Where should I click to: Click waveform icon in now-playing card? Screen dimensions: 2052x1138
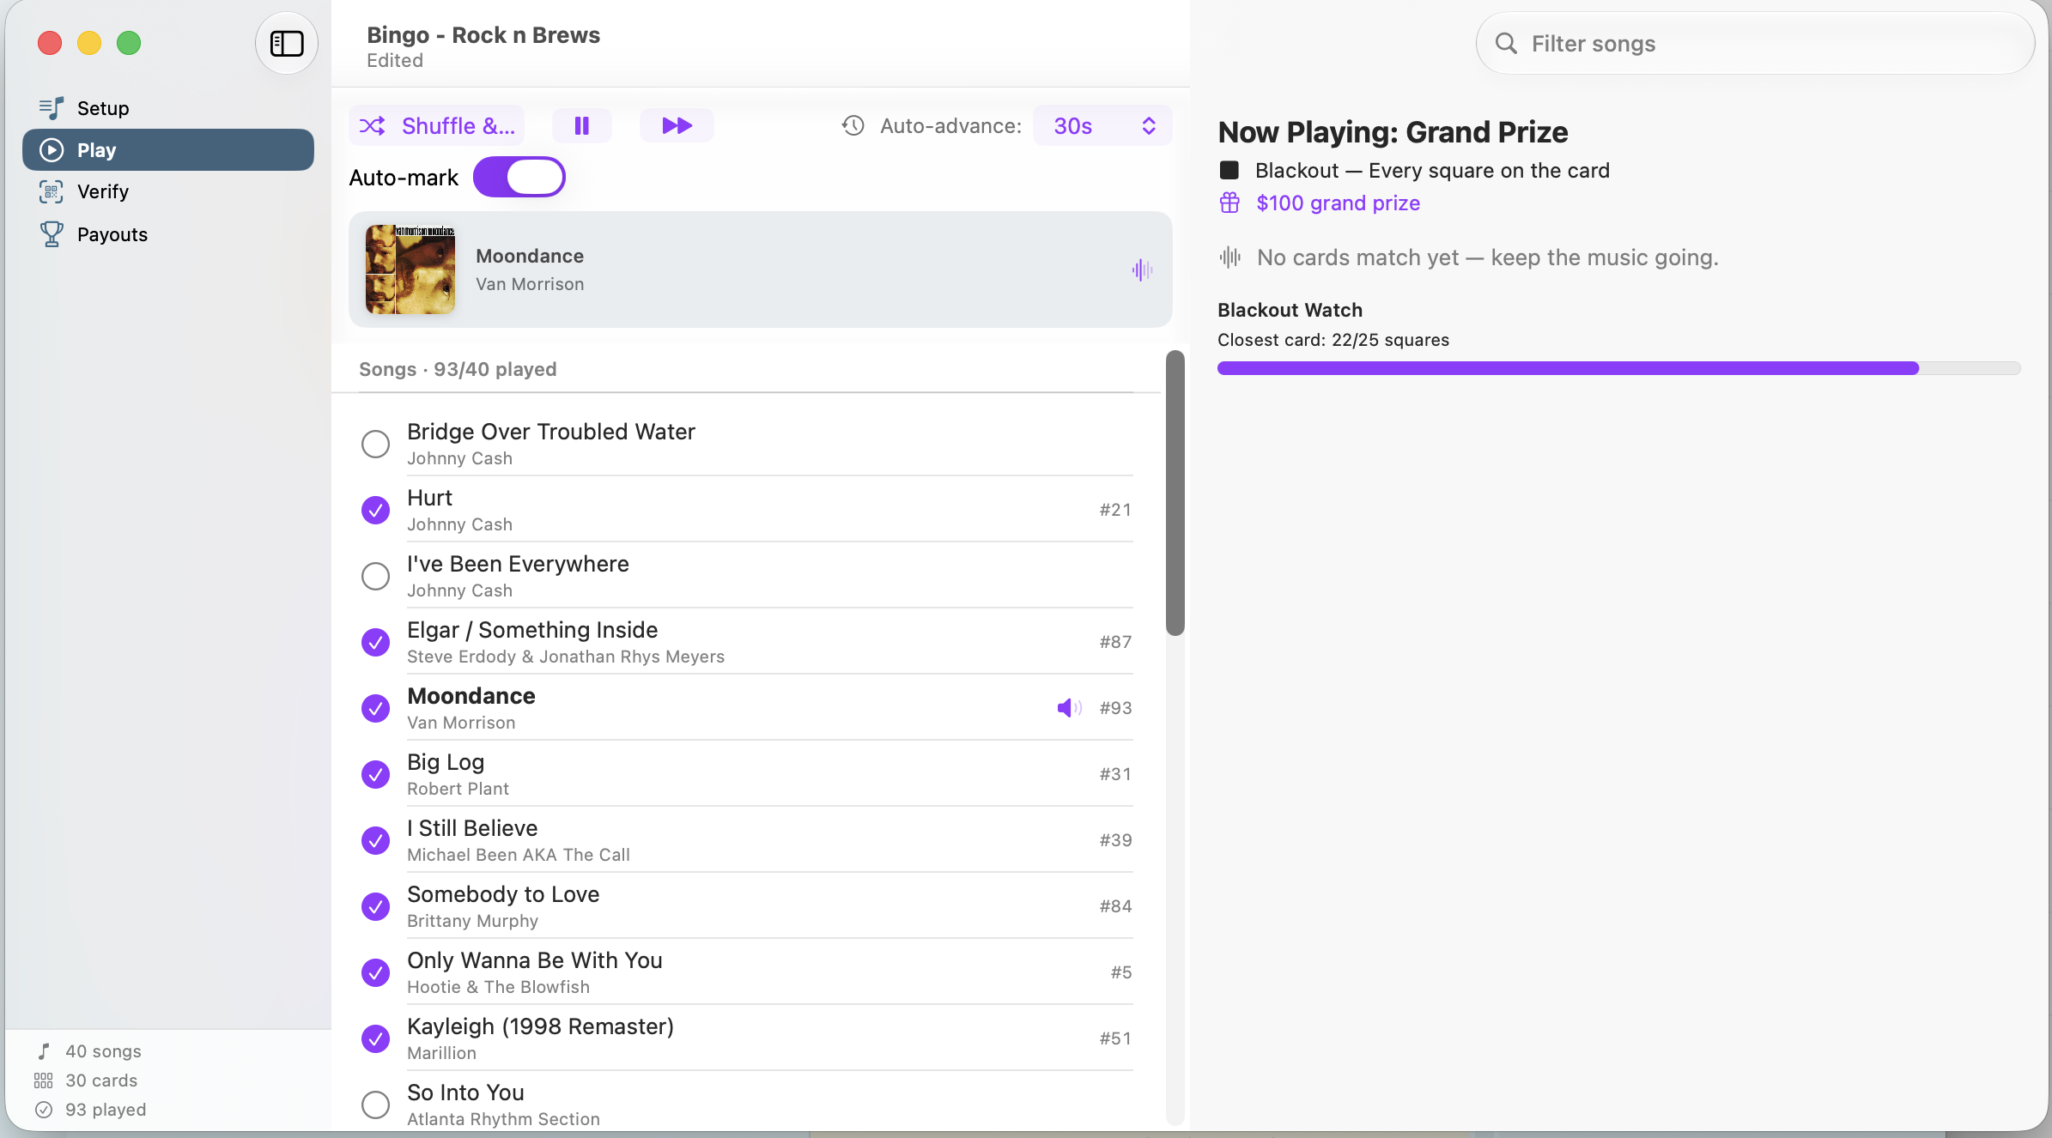[1142, 270]
